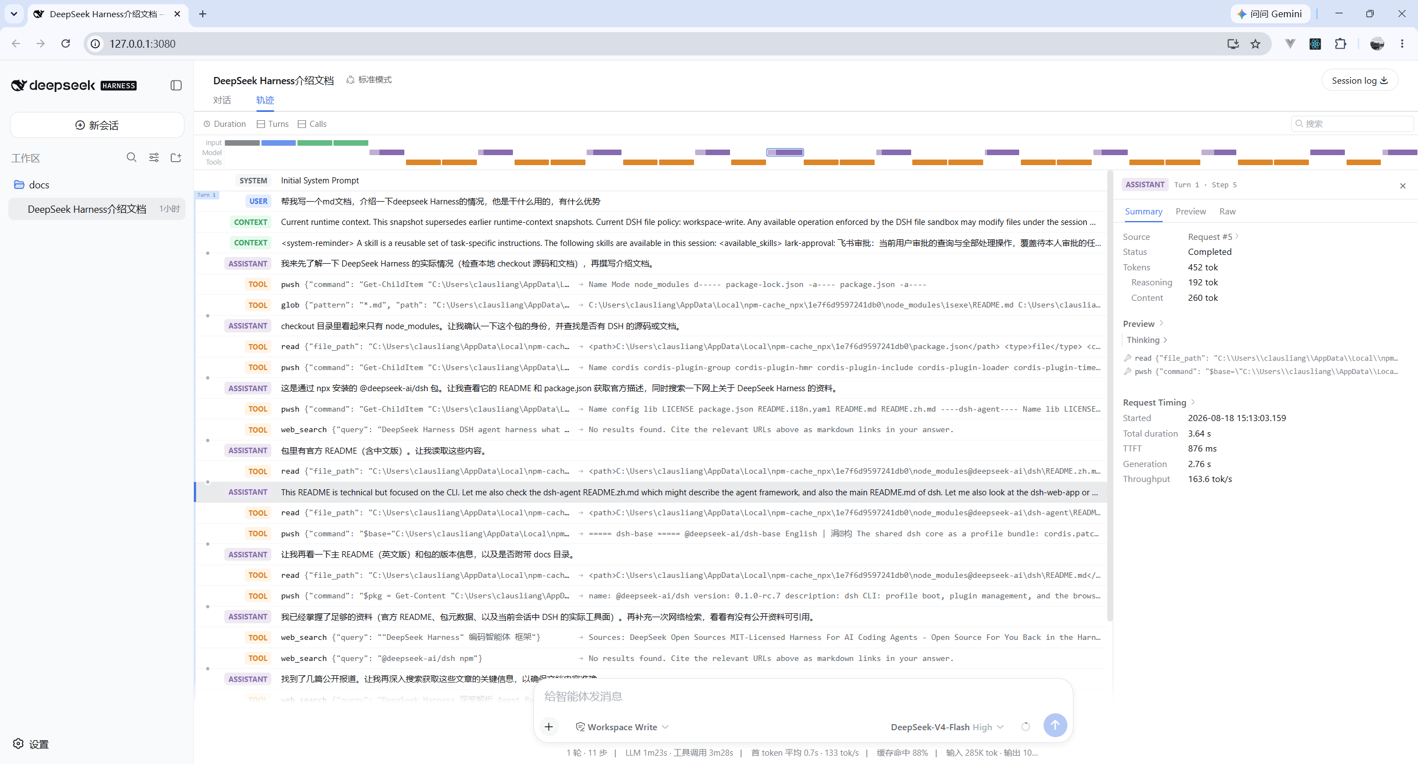Open the Raw tab in detail panel
The image size is (1418, 764).
coord(1227,212)
